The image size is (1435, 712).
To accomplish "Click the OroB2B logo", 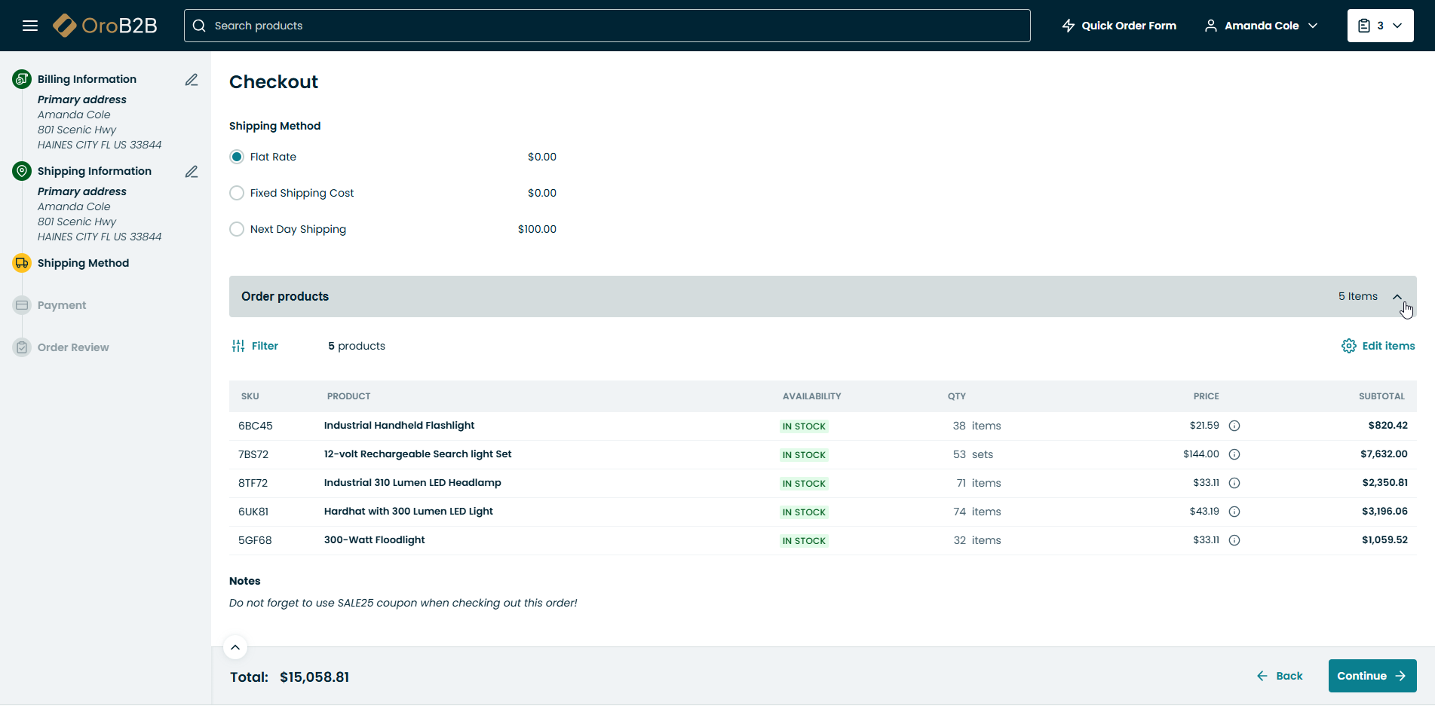I will [106, 26].
